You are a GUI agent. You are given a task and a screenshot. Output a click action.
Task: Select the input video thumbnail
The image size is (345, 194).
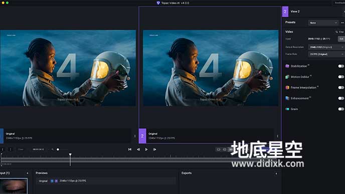point(14,186)
